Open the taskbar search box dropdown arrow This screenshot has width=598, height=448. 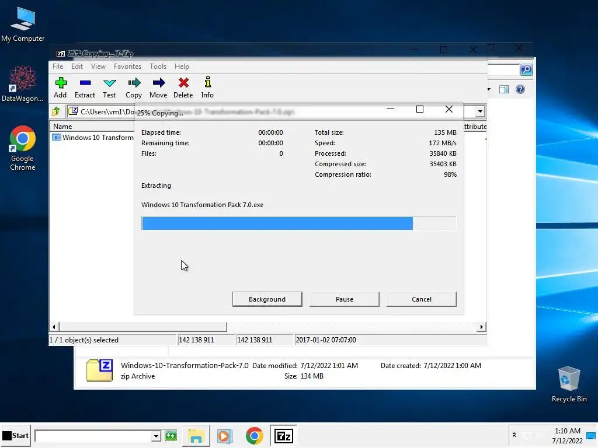click(x=155, y=436)
